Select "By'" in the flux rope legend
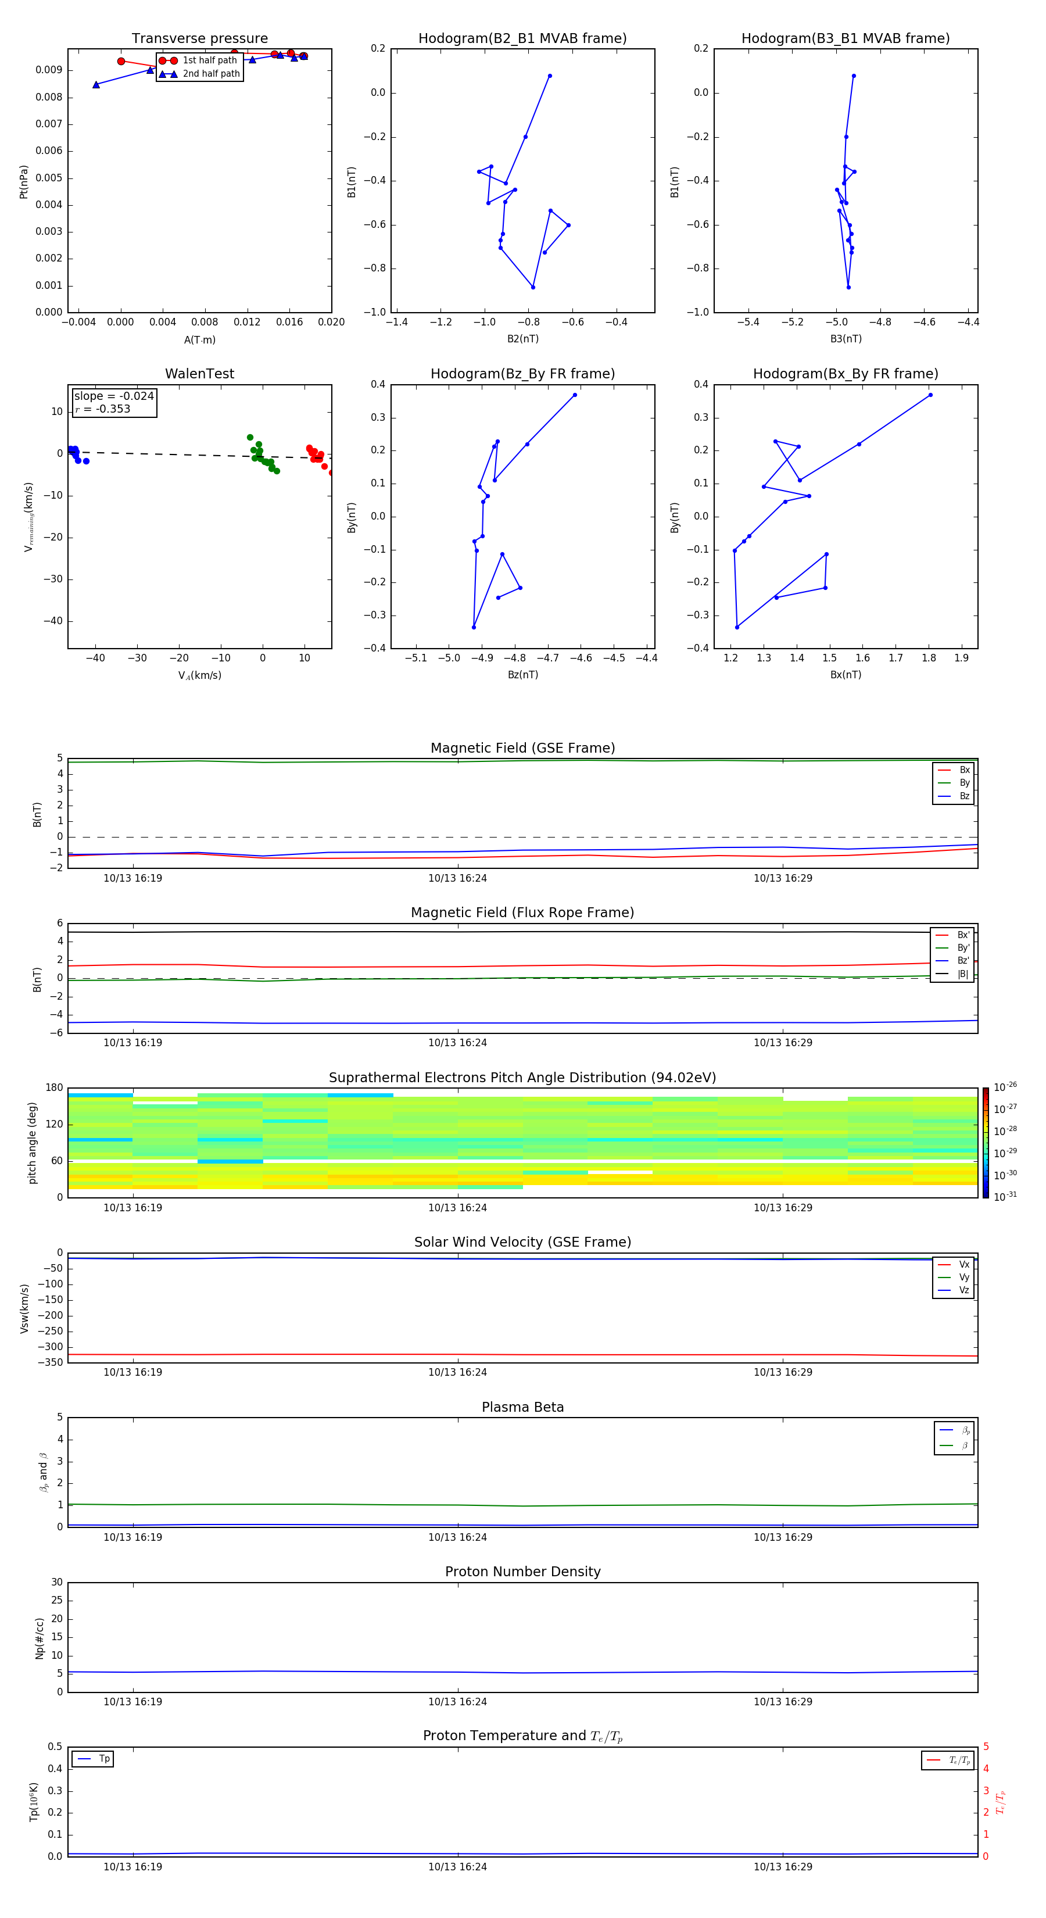The width and height of the screenshot is (1046, 1918). click(953, 948)
